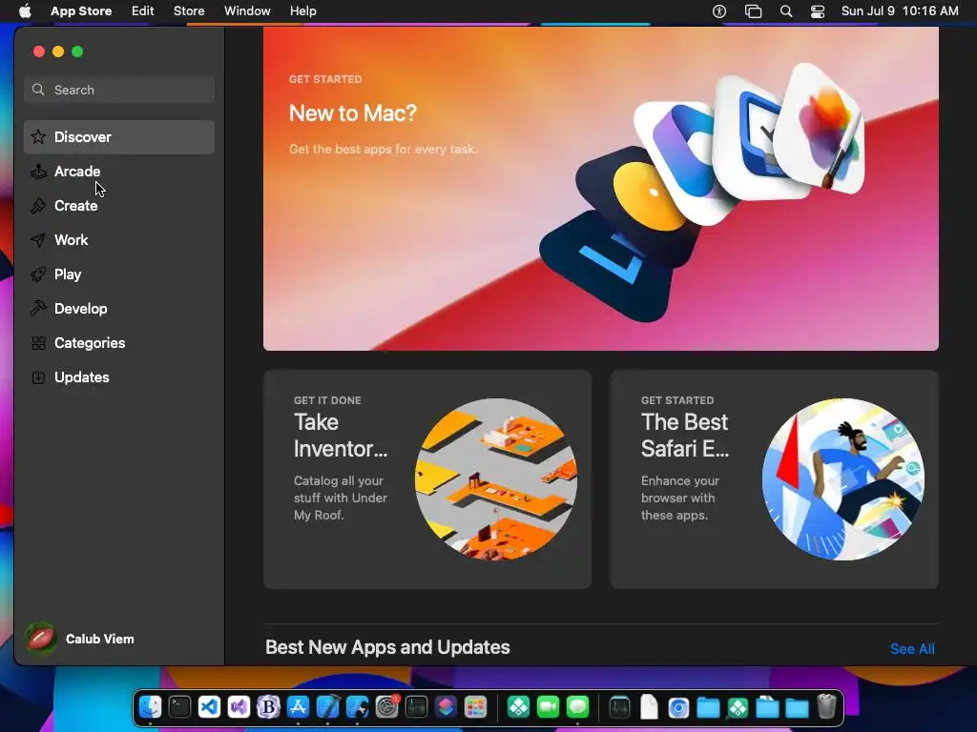Image resolution: width=977 pixels, height=732 pixels.
Task: Launch Terminal from the Dock
Action: tap(179, 707)
